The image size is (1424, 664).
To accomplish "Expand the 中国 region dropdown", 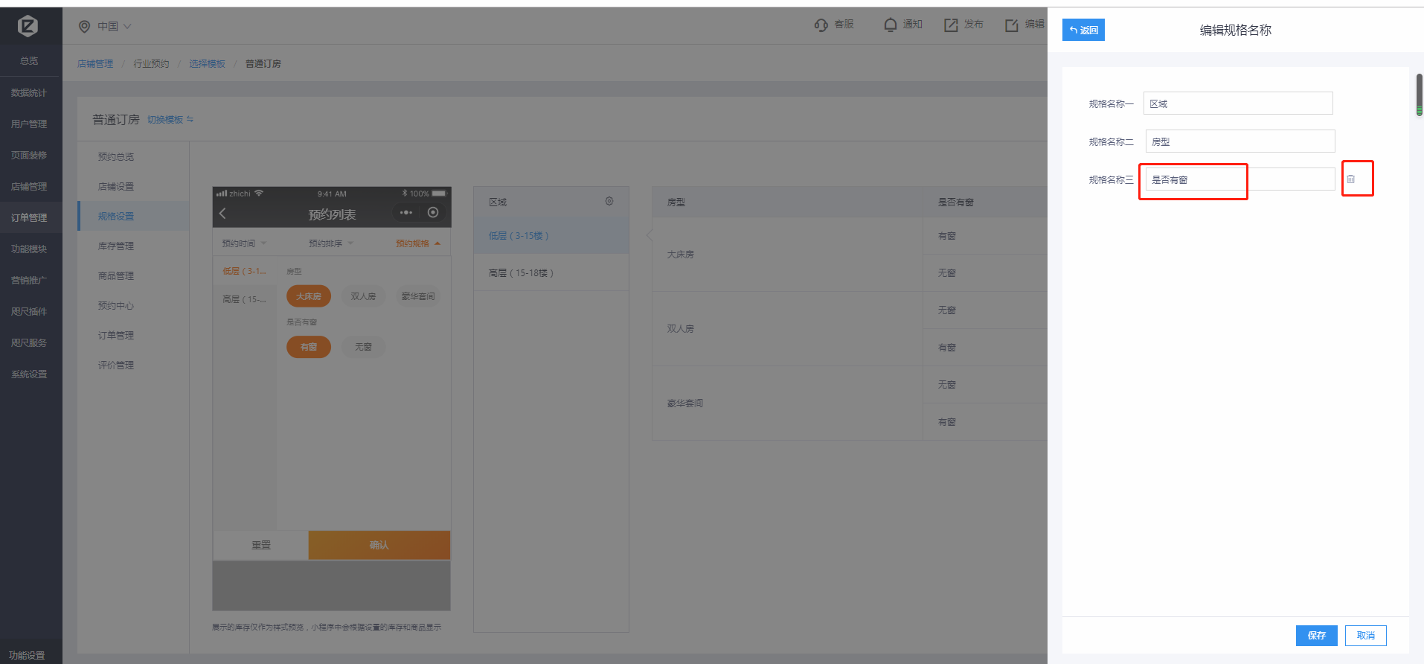I will (127, 26).
